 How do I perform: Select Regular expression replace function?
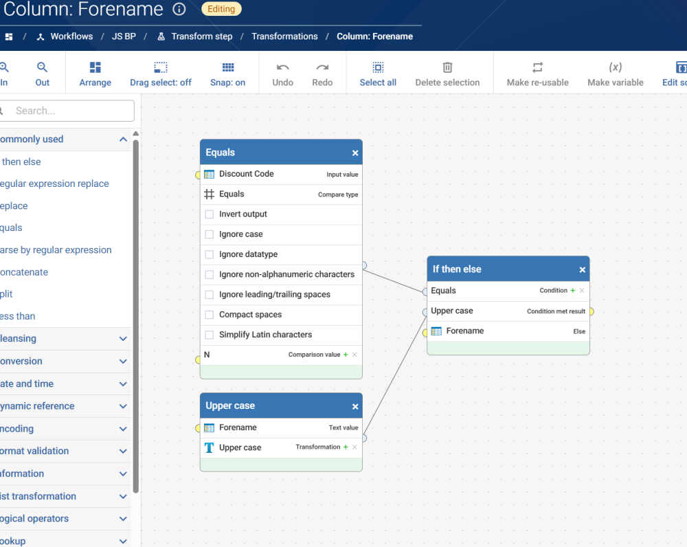pyautogui.click(x=54, y=183)
